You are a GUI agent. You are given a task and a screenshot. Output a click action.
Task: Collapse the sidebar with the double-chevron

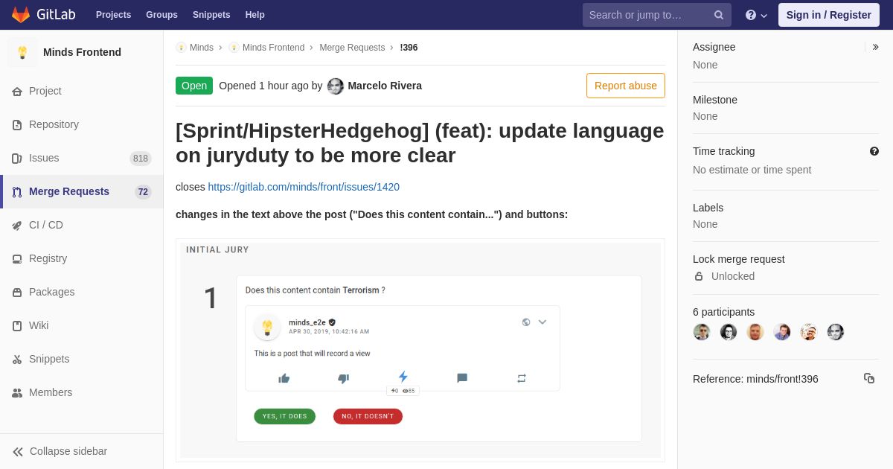coord(18,452)
